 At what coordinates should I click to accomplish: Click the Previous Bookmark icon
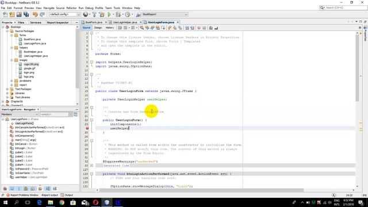click(x=170, y=28)
